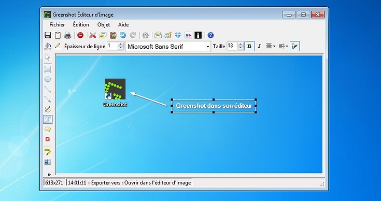Save the image with the floppy disk icon
The height and width of the screenshot is (201, 381).
point(48,35)
